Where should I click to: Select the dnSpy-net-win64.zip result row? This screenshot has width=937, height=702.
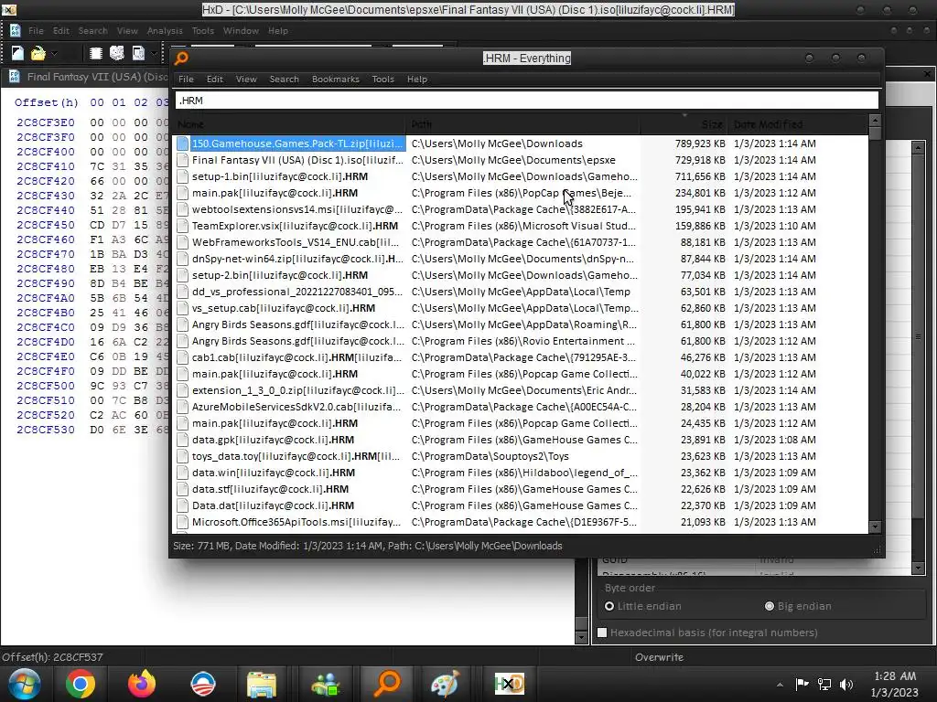pyautogui.click(x=520, y=259)
